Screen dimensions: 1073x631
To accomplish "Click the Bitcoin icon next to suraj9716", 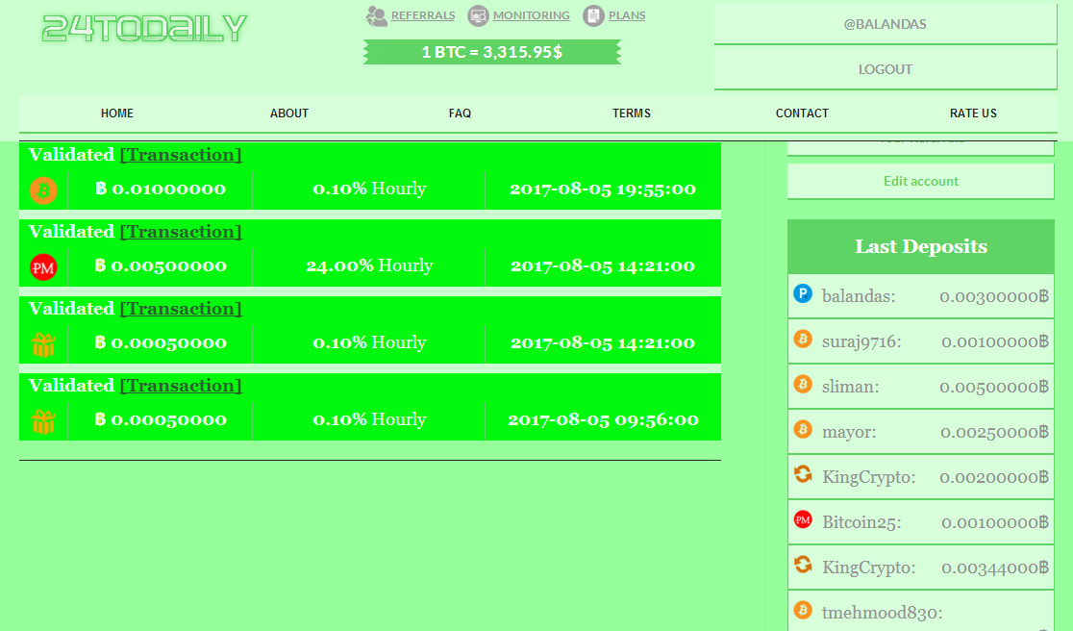I will pyautogui.click(x=803, y=340).
